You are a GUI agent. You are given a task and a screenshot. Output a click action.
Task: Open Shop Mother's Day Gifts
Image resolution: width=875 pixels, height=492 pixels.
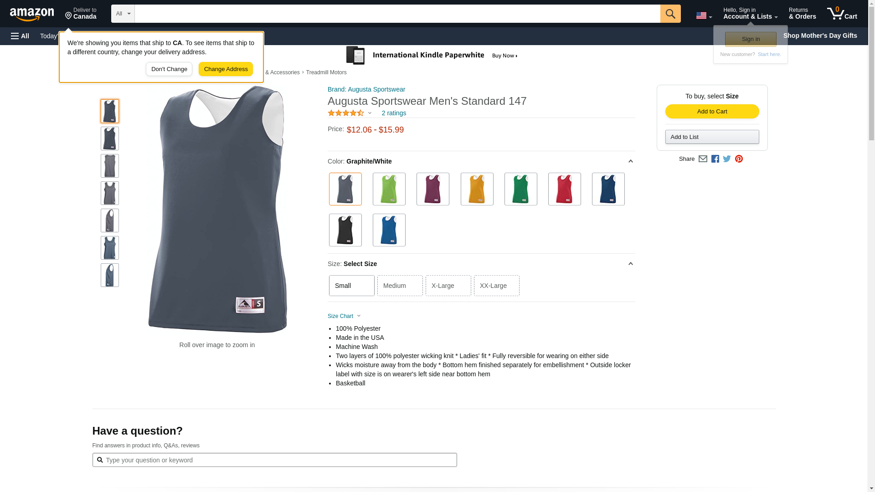(820, 36)
